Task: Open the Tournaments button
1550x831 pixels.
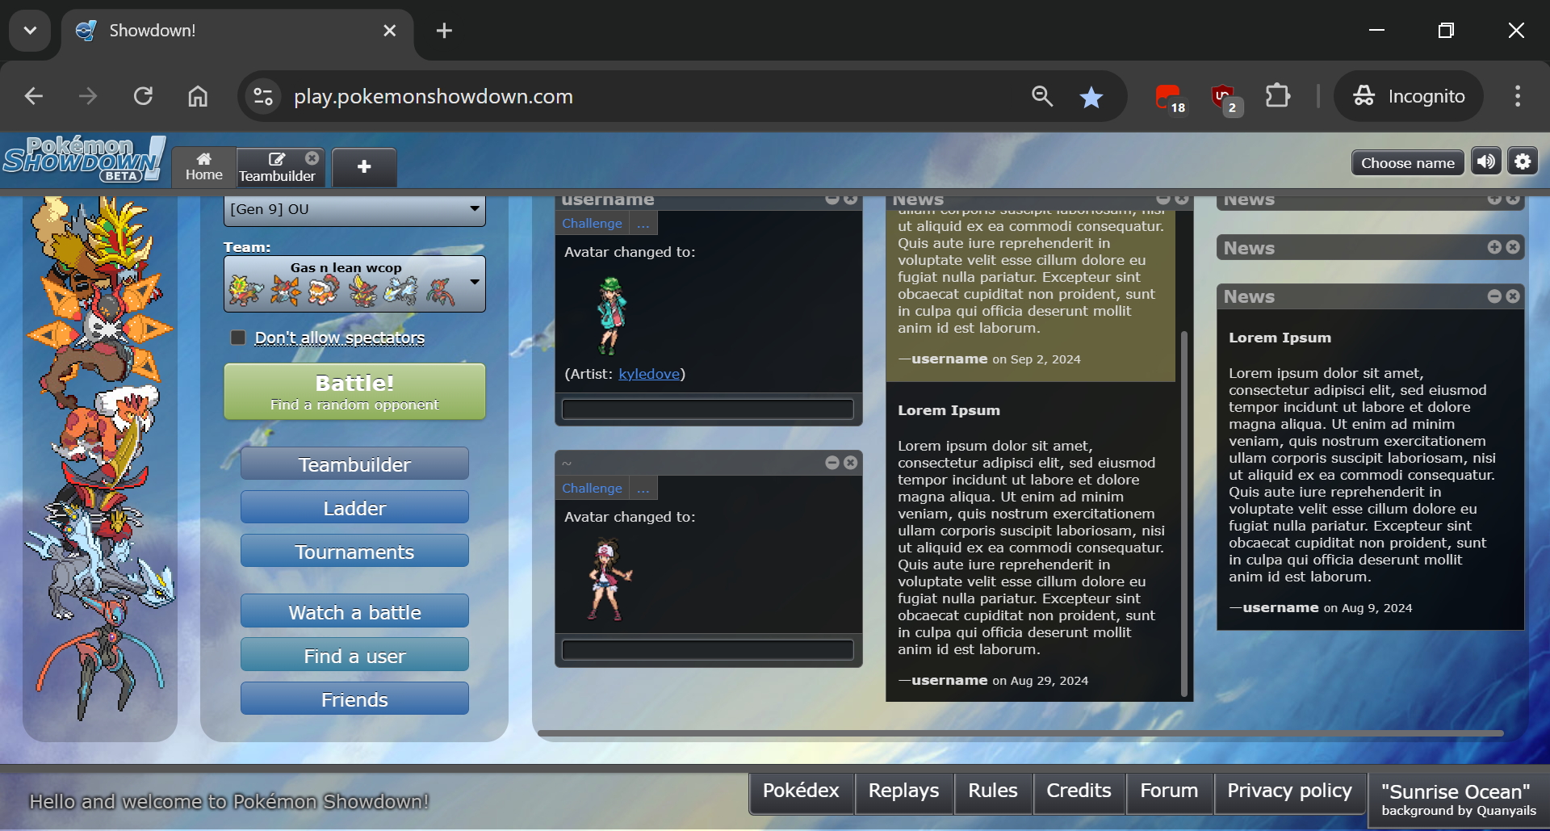Action: point(354,552)
